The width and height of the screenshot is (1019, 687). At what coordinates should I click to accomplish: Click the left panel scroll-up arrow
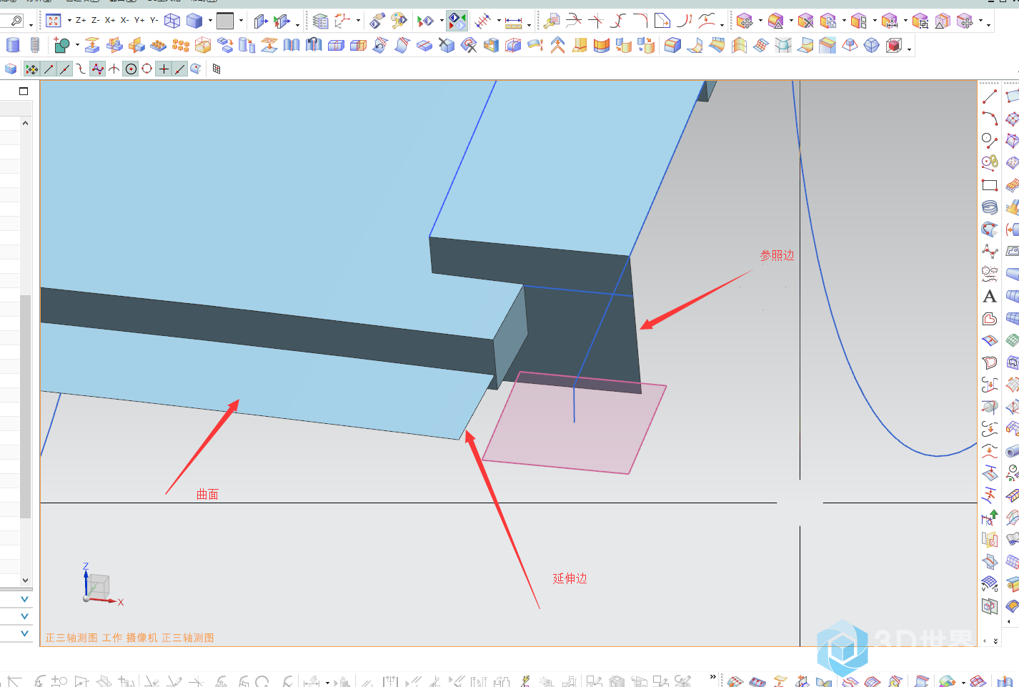point(26,123)
